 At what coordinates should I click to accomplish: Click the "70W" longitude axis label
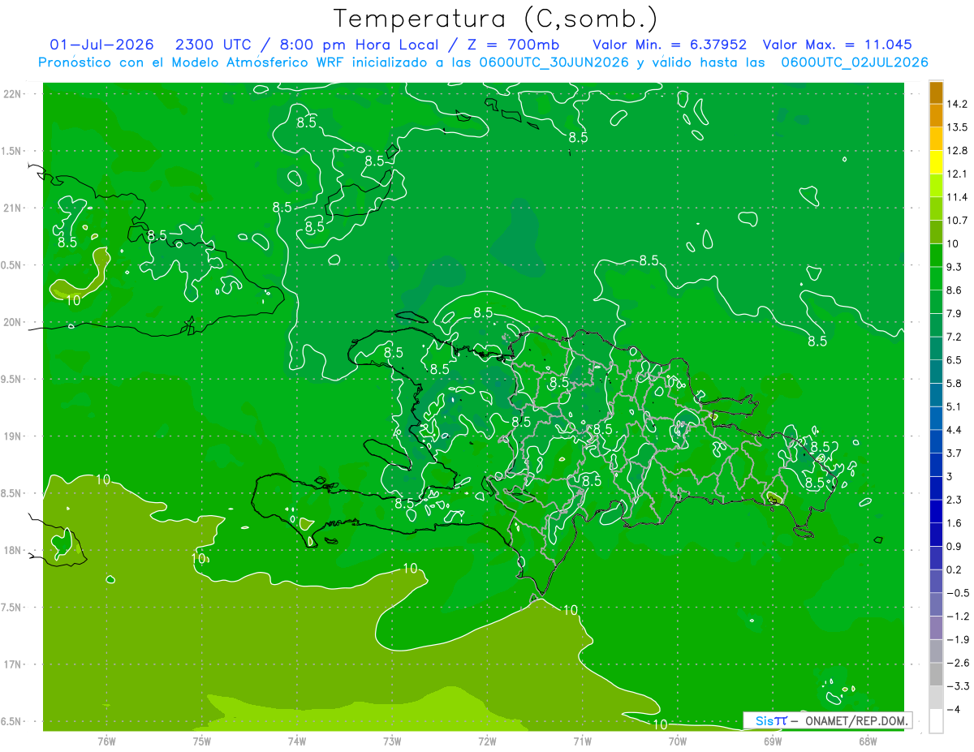[x=678, y=741]
